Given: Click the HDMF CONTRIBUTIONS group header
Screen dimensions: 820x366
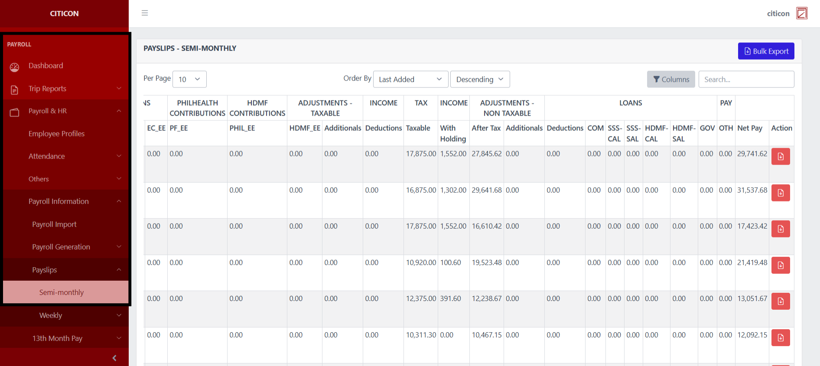Looking at the screenshot, I should tap(257, 108).
